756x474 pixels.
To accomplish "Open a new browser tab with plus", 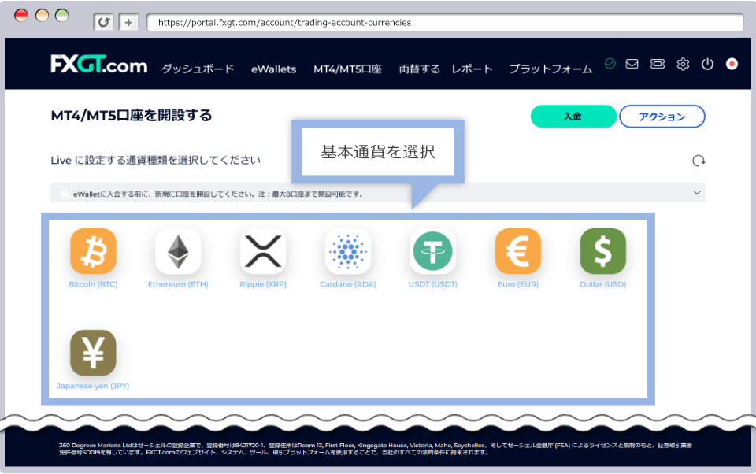I will [128, 22].
